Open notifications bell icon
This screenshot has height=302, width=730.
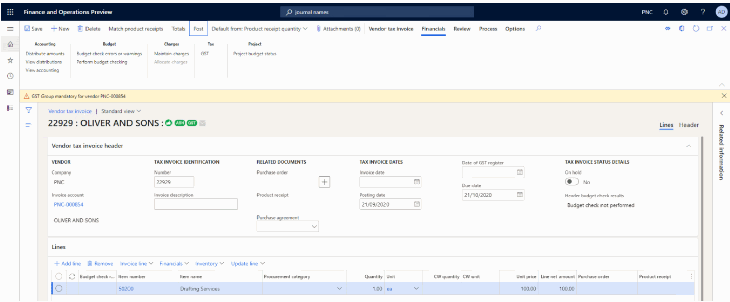(666, 12)
